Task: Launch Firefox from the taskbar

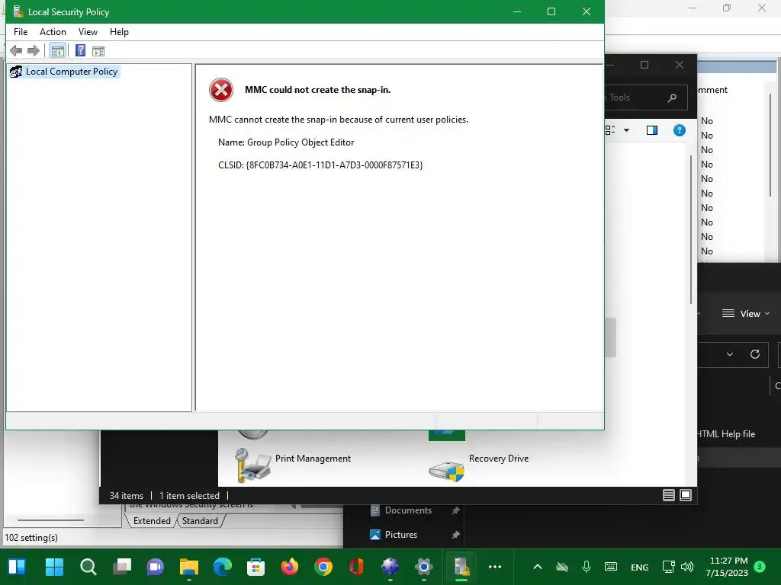Action: tap(289, 567)
